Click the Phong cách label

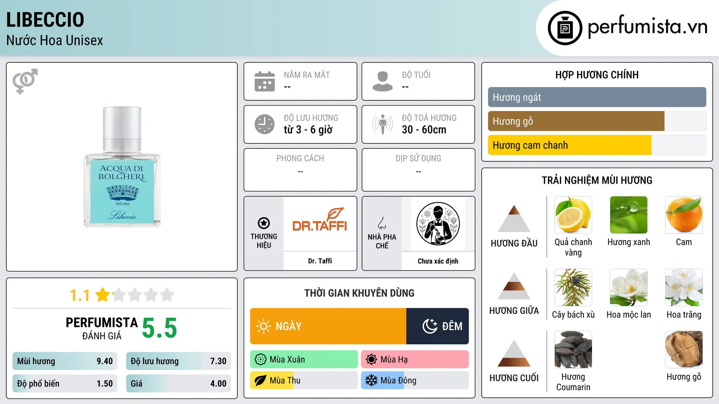[x=300, y=159]
